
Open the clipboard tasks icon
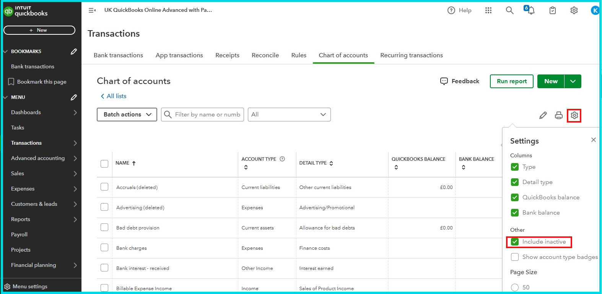point(553,10)
